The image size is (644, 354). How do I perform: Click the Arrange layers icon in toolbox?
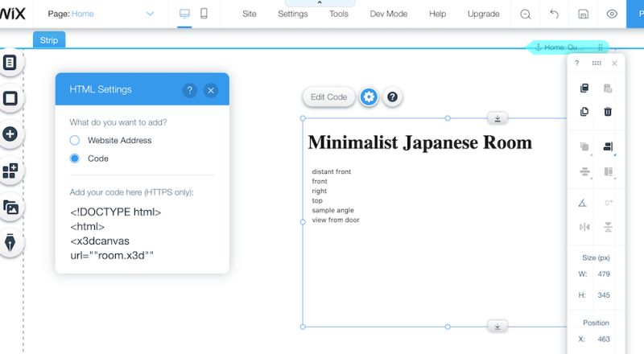[584, 146]
